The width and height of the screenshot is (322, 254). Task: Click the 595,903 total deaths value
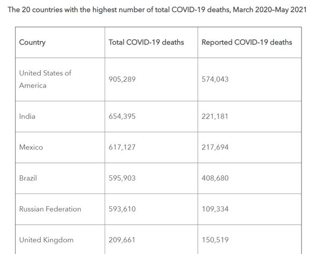point(123,178)
